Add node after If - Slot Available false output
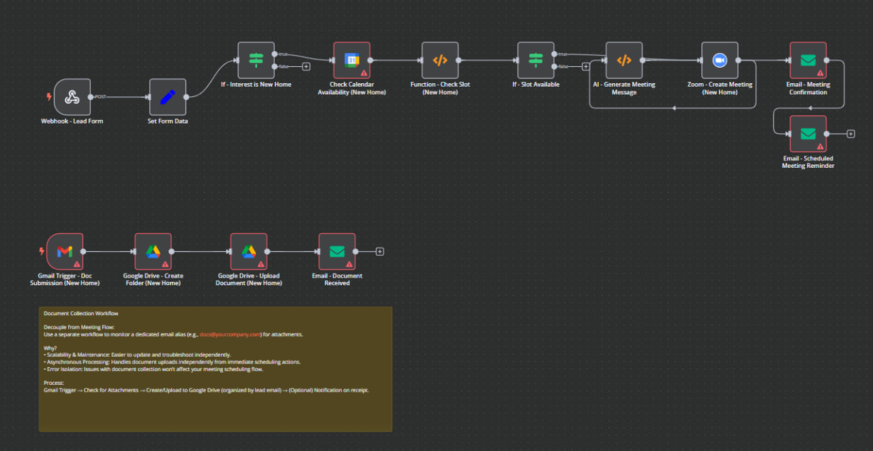 [586, 66]
